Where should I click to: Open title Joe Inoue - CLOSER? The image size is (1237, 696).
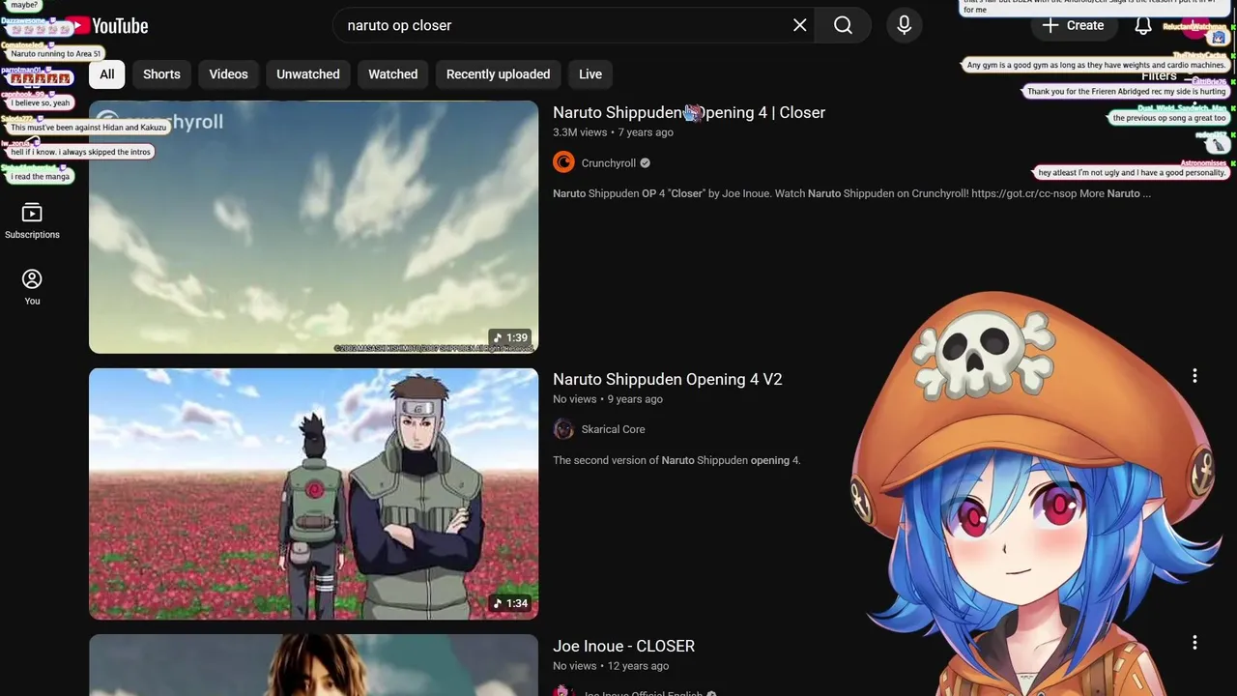click(x=624, y=646)
